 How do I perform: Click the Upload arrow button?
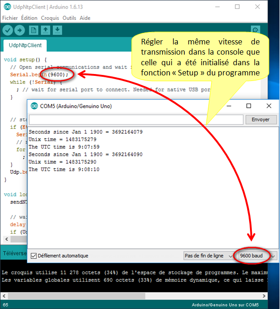[19, 31]
